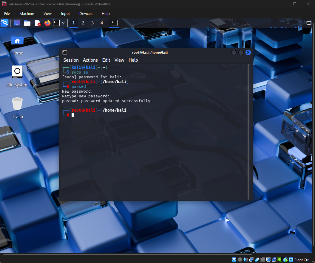Click the shared folders icon in the status bar
The width and height of the screenshot is (315, 263).
point(262,259)
